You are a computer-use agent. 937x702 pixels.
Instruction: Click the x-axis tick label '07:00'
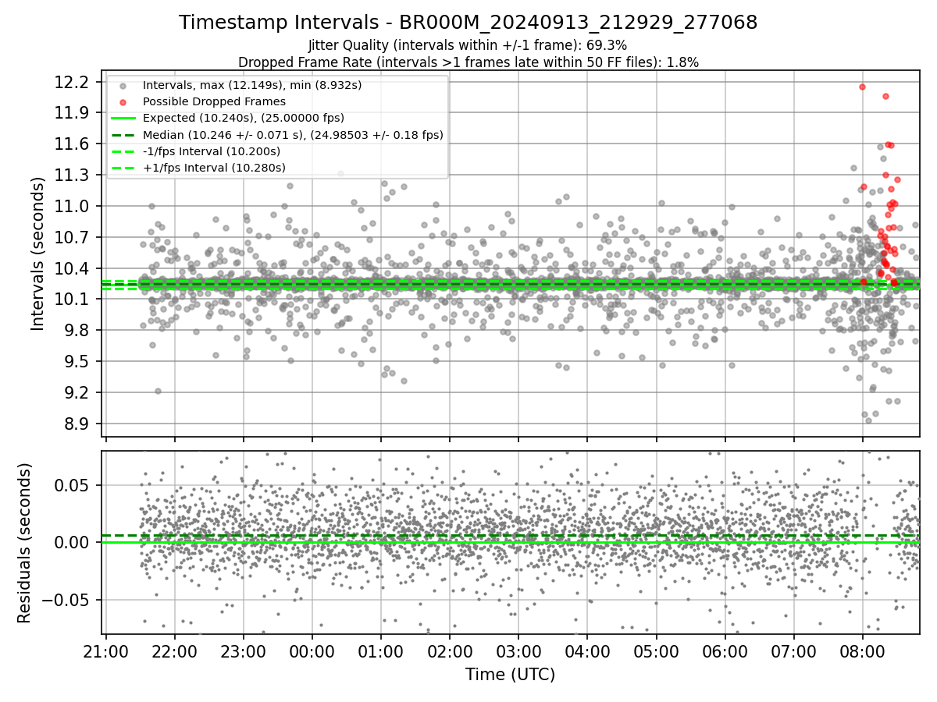pyautogui.click(x=794, y=650)
